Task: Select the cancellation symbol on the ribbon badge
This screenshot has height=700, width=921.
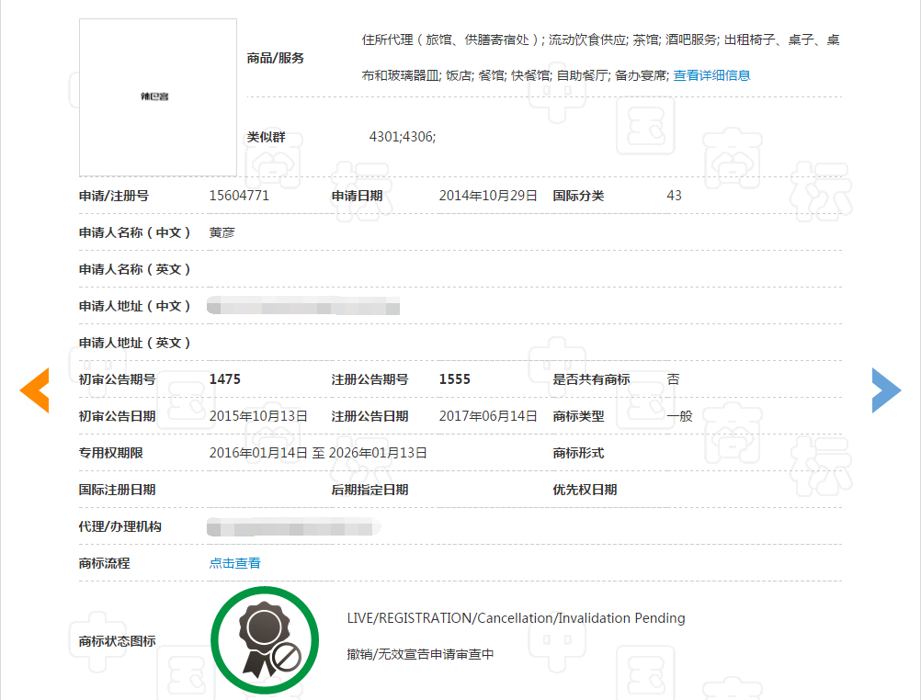Action: point(285,659)
